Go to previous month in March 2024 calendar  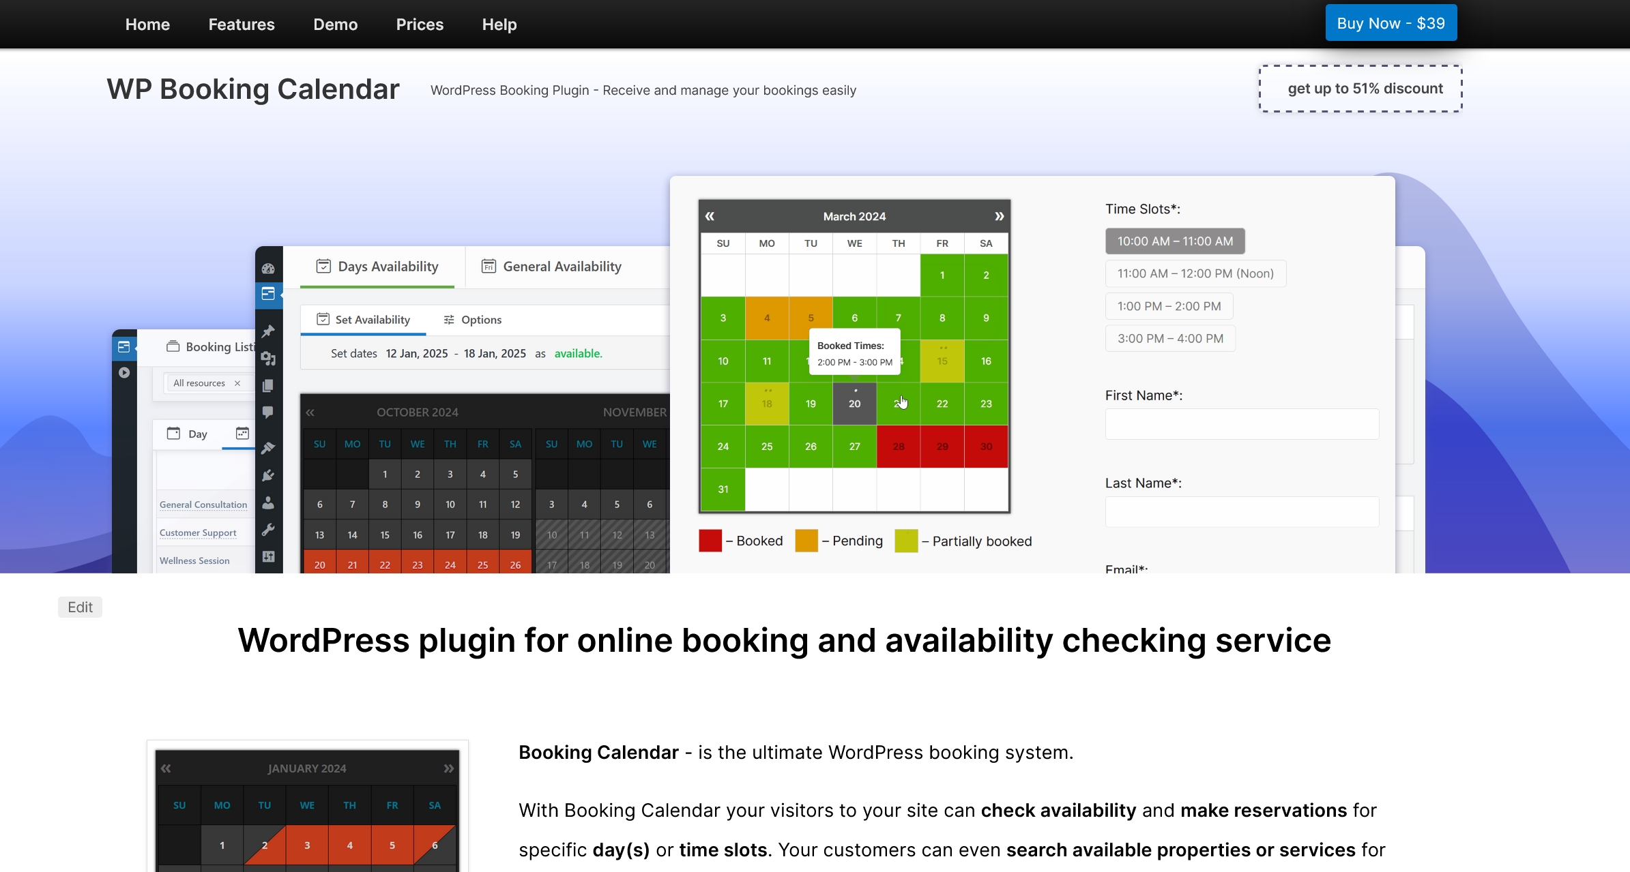coord(710,216)
